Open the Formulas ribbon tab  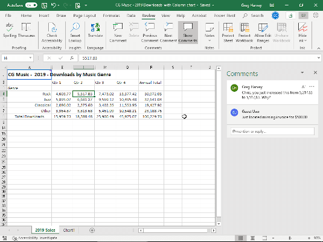111,16
